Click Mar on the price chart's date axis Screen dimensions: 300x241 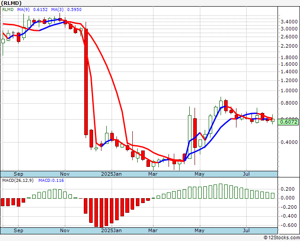tap(153, 174)
